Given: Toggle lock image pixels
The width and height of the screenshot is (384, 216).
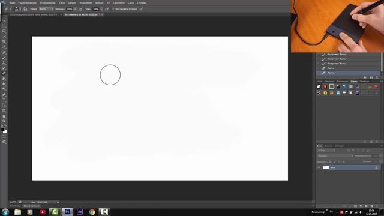Looking at the screenshot, I should point(335,161).
